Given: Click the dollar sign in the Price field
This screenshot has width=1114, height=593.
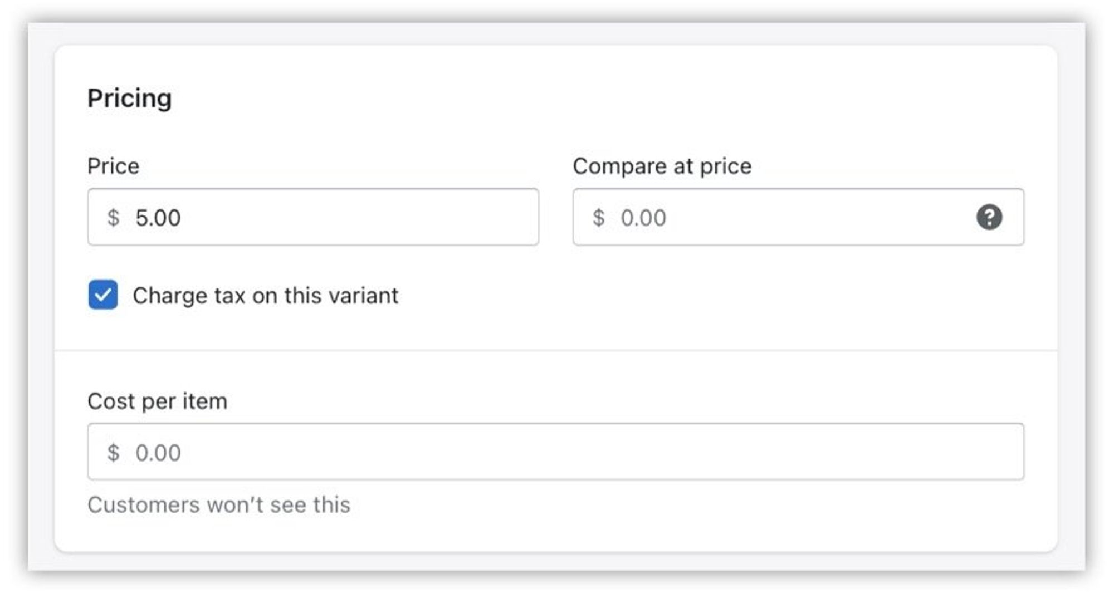Looking at the screenshot, I should pyautogui.click(x=113, y=217).
